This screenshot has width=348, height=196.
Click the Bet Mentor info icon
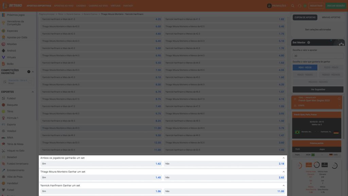coord(309,43)
